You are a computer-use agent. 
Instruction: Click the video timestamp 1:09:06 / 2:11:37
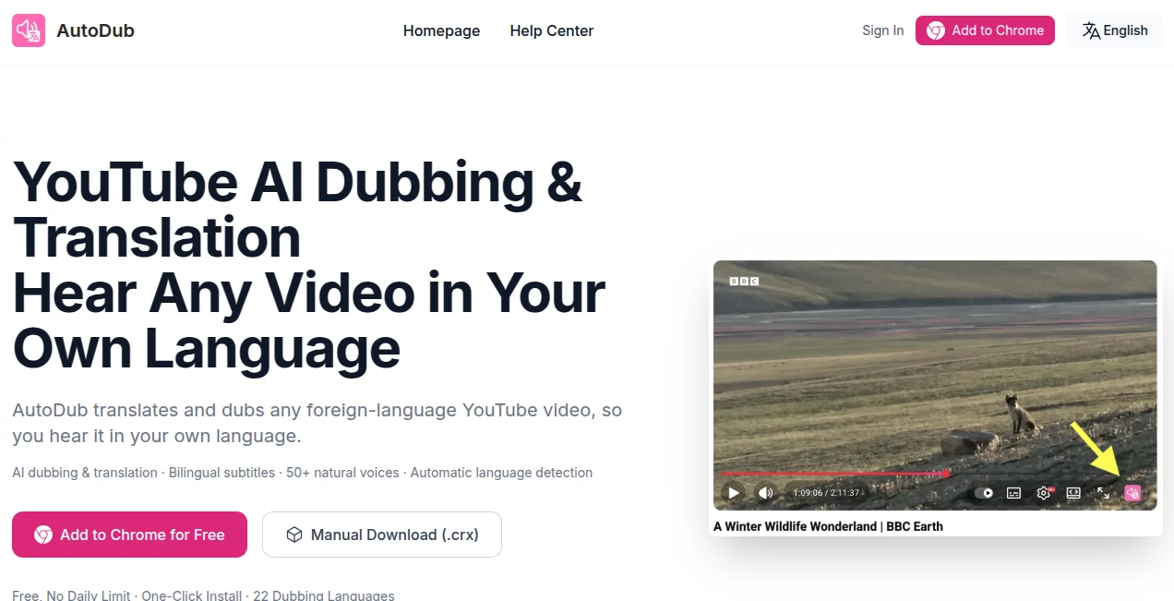(826, 493)
